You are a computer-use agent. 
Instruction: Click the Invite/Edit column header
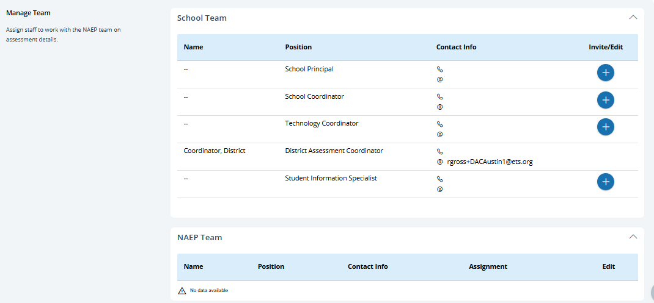pyautogui.click(x=606, y=47)
